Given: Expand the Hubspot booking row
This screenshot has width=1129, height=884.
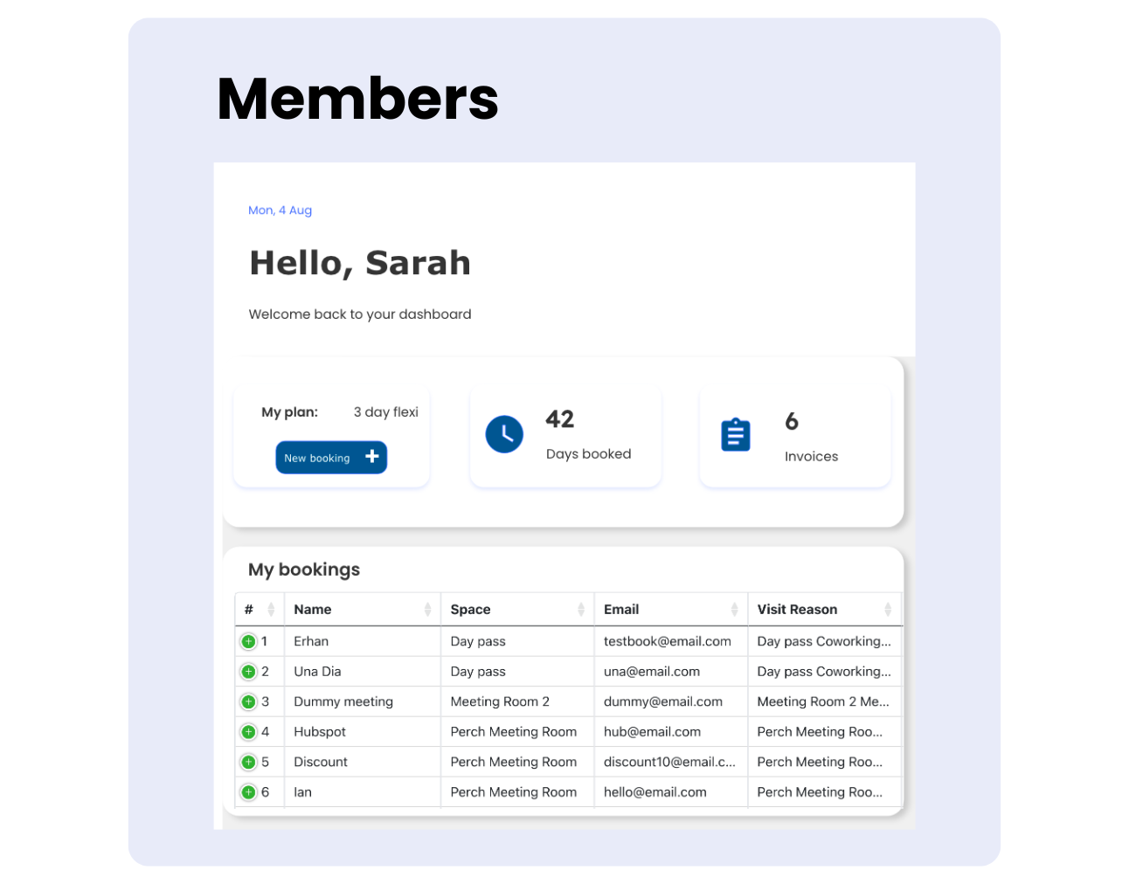Looking at the screenshot, I should 248,732.
